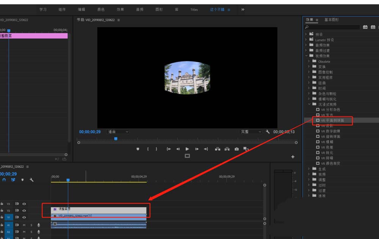Collapse the 沉浸式视频 folder

pos(309,104)
